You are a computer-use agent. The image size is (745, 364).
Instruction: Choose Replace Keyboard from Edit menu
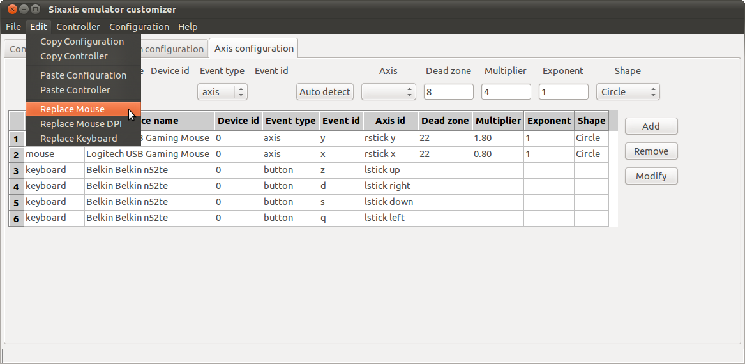click(79, 139)
